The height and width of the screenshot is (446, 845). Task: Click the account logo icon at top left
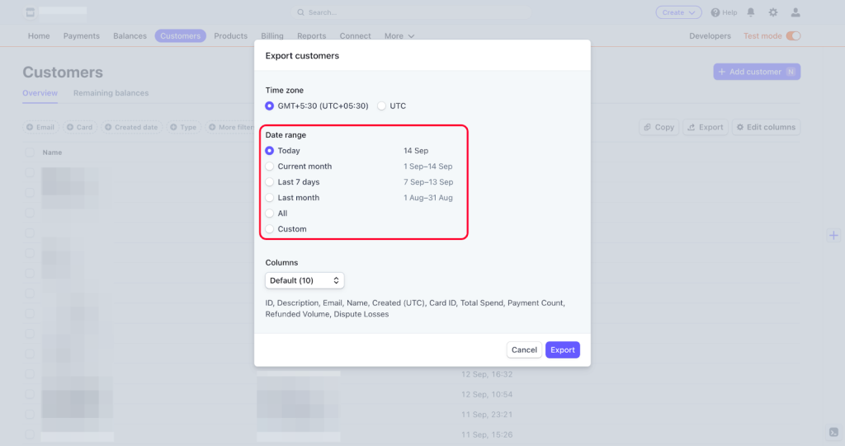tap(30, 12)
